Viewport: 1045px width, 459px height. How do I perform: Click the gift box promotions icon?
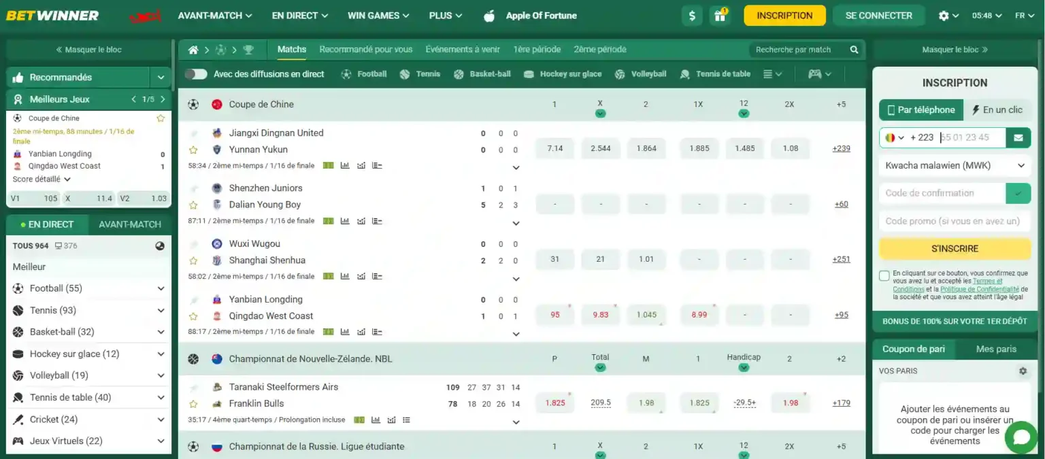(x=719, y=14)
